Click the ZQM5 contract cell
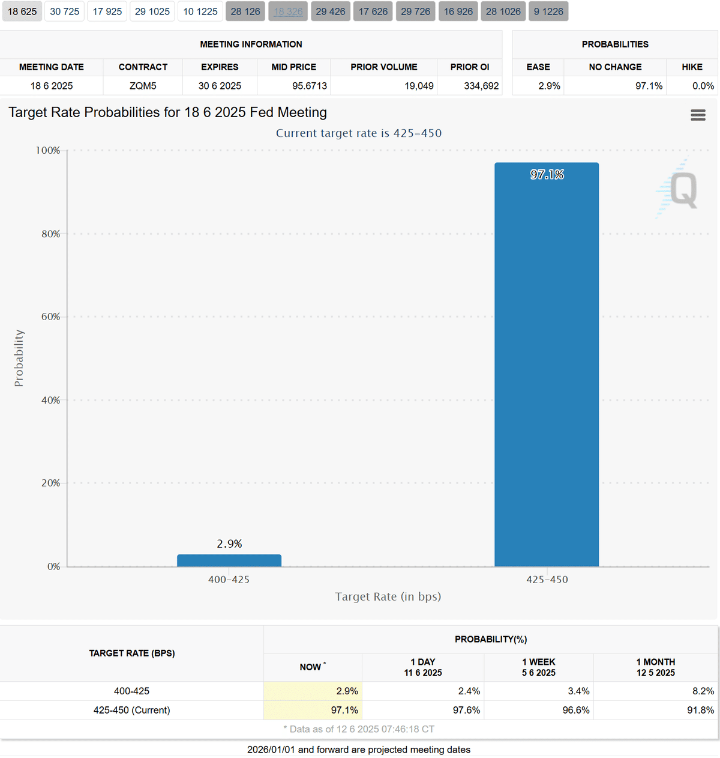The image size is (720, 758). click(143, 86)
